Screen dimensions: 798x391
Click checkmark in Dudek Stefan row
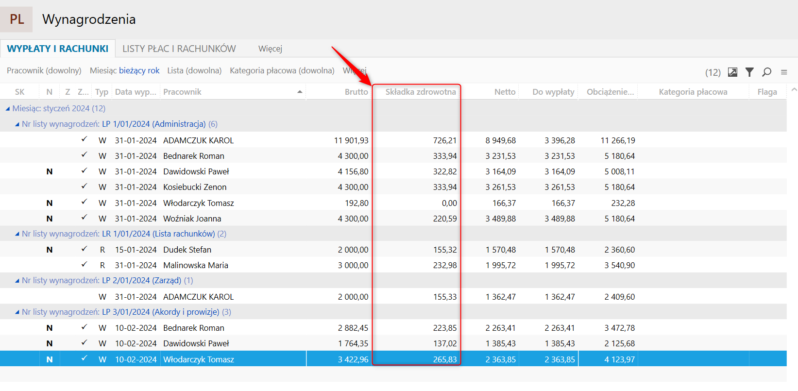[x=84, y=249]
